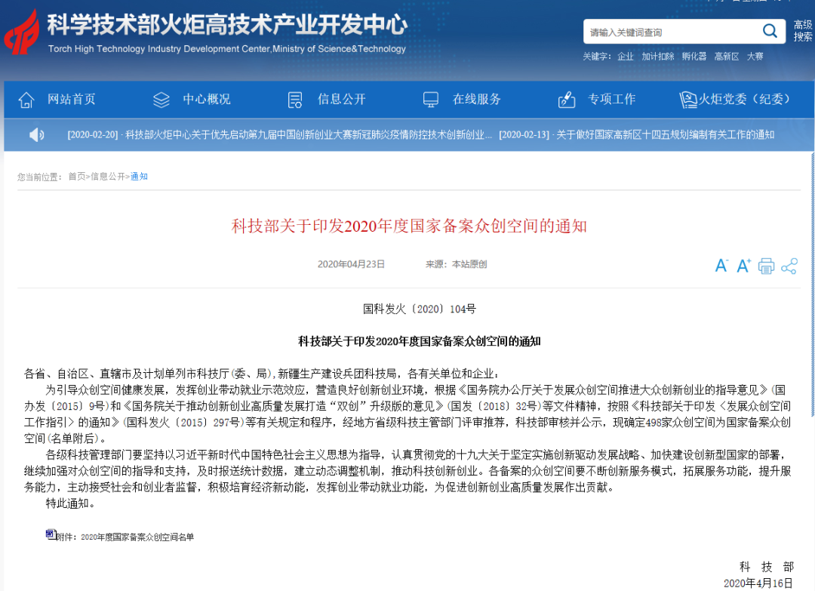Click the print page icon

[766, 266]
